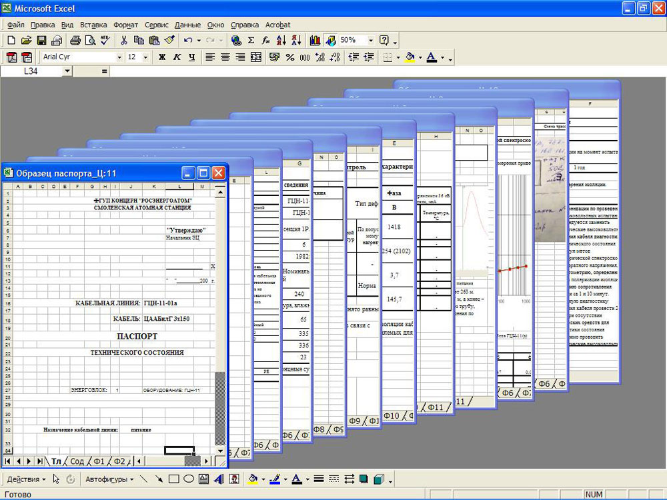
Task: Select the Rectangle drawing tool
Action: pyautogui.click(x=173, y=479)
